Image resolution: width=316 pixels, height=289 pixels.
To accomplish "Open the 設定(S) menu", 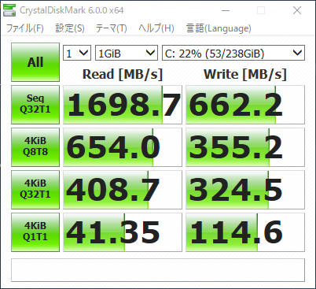I will pos(70,28).
